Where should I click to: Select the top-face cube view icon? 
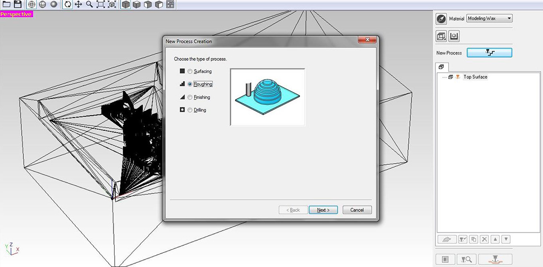[x=137, y=4]
